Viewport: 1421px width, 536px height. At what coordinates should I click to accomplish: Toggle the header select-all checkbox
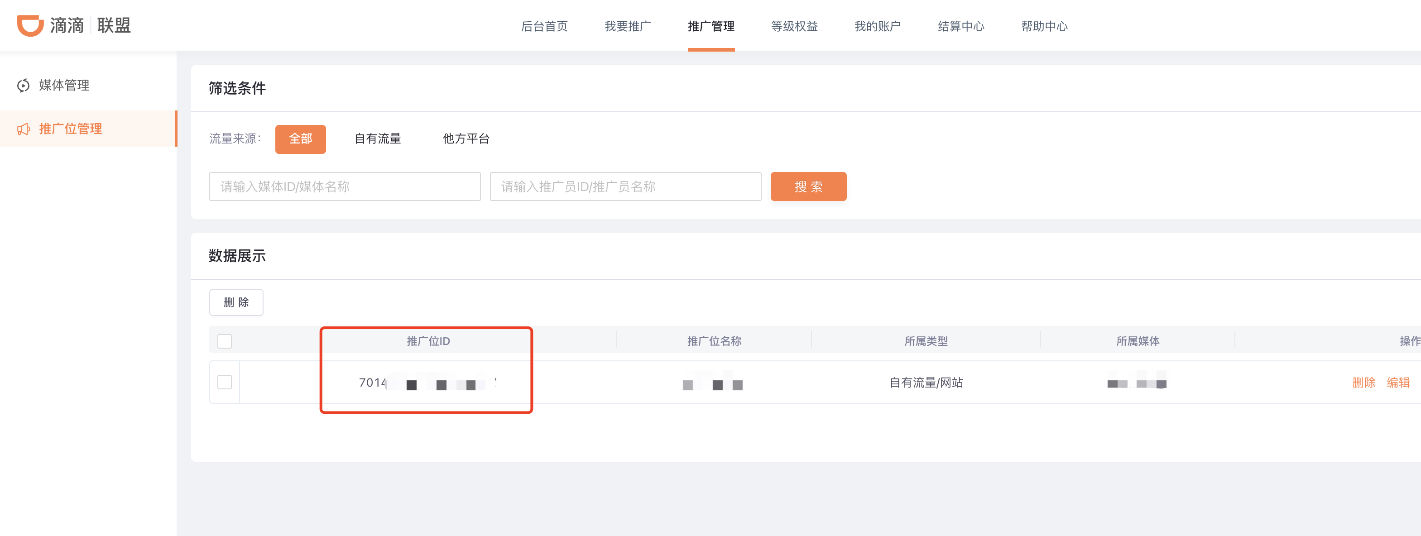tap(225, 341)
